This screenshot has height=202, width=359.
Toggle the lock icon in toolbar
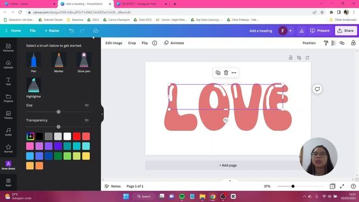[353, 43]
